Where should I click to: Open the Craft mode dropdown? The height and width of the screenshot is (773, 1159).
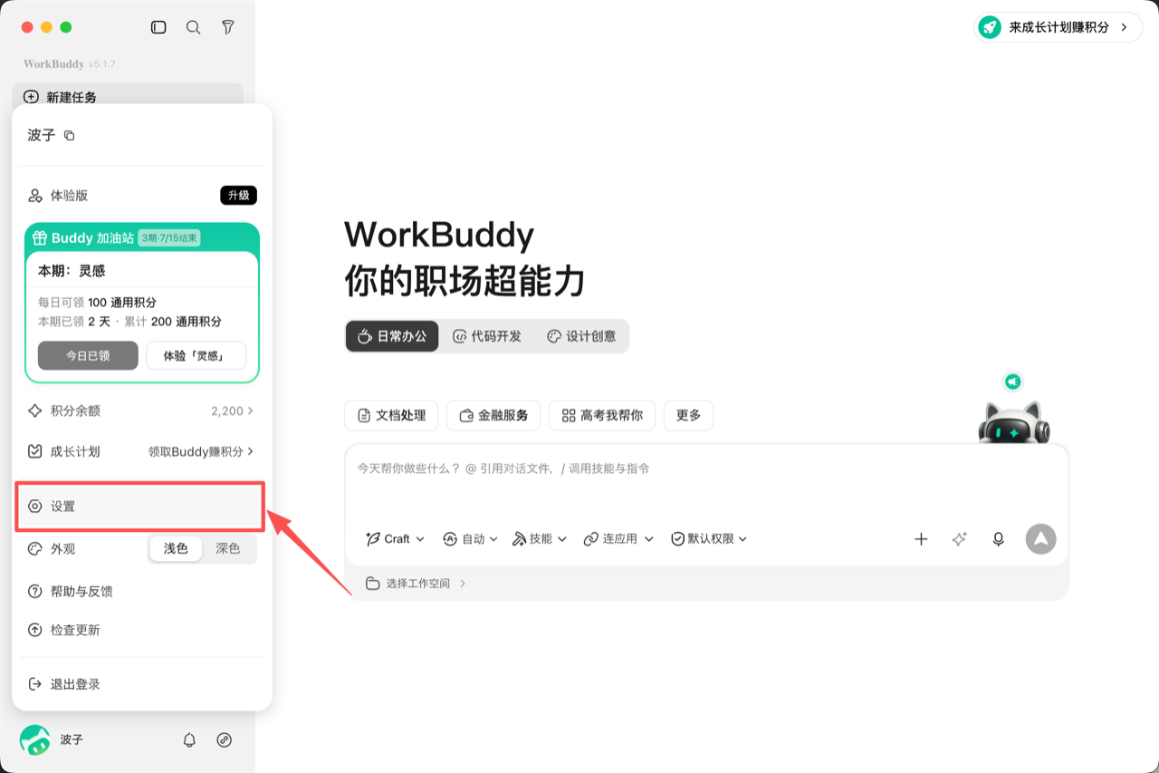click(395, 539)
